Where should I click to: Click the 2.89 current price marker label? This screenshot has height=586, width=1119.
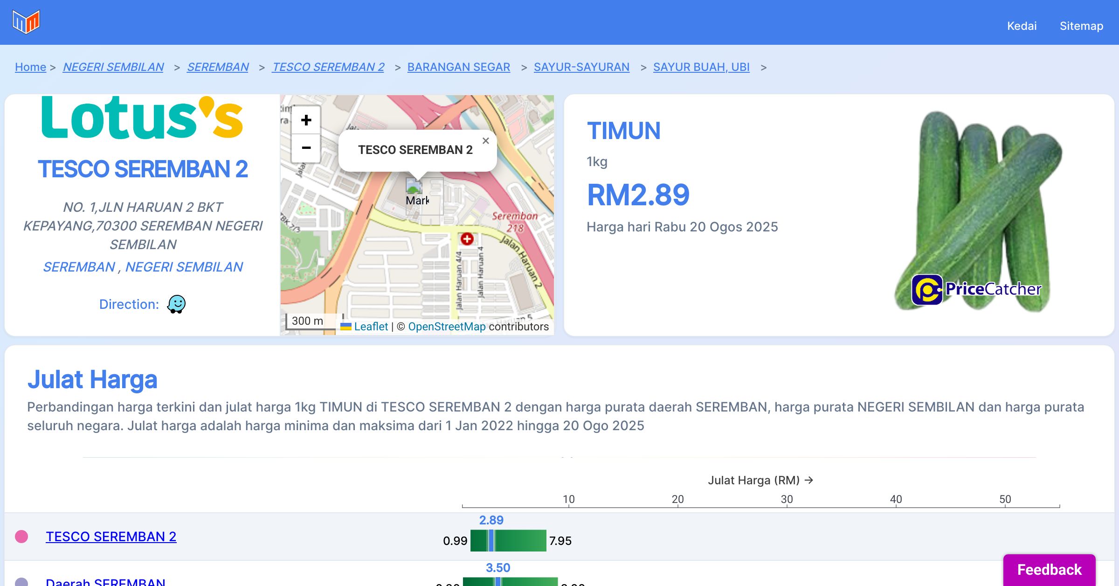(491, 520)
